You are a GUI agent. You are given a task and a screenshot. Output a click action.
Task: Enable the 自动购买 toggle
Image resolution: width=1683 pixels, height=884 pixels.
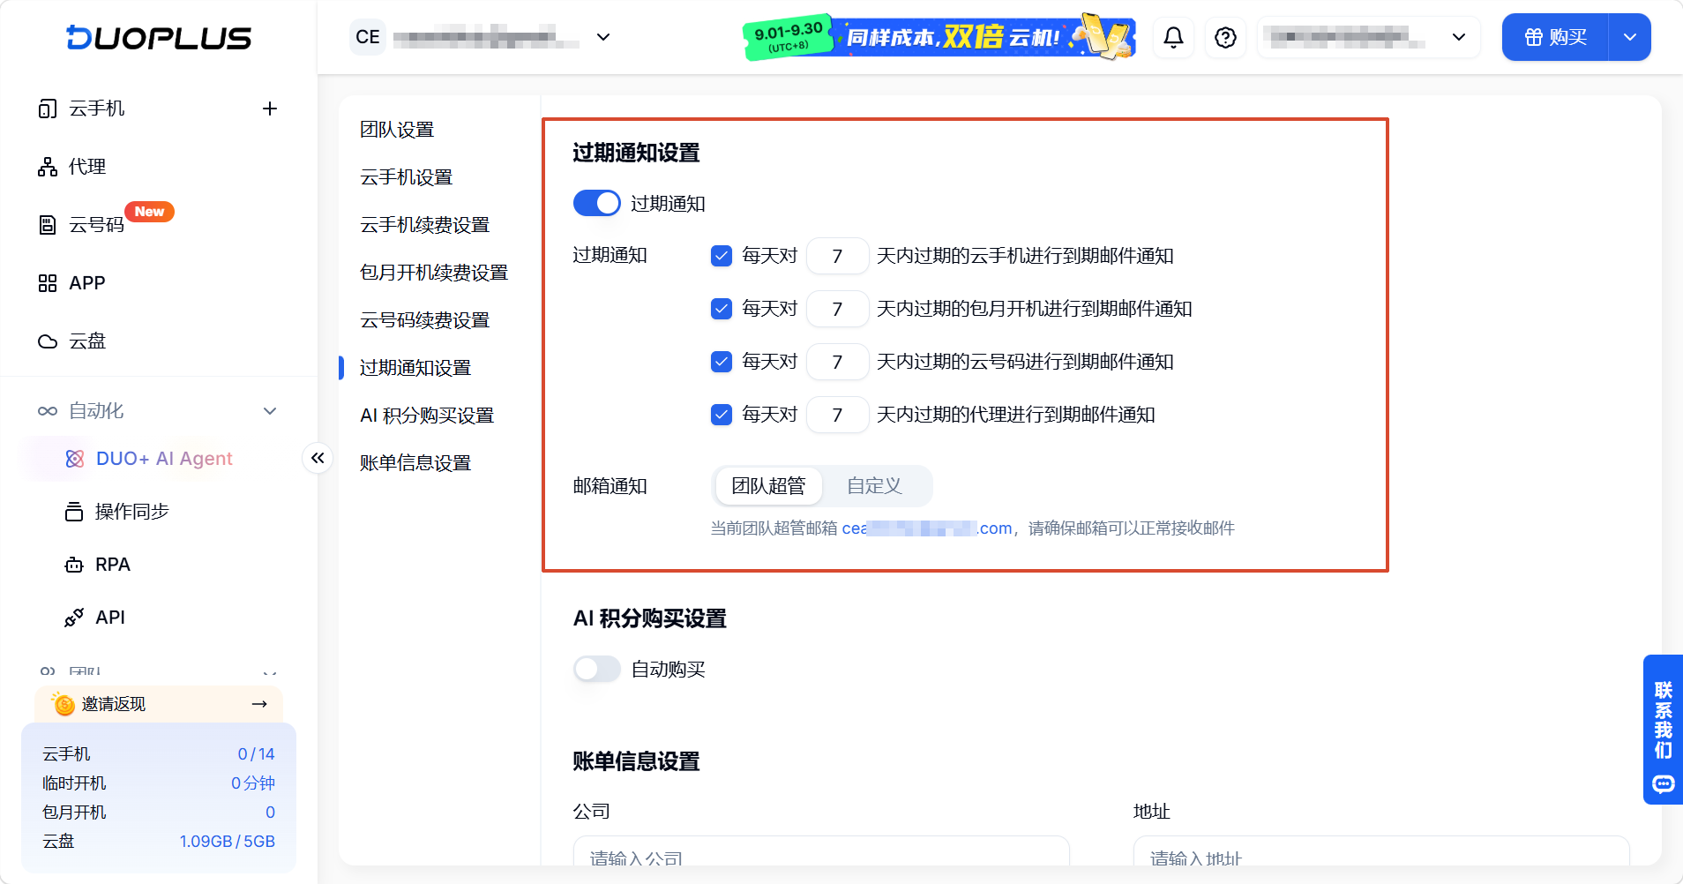click(x=597, y=669)
